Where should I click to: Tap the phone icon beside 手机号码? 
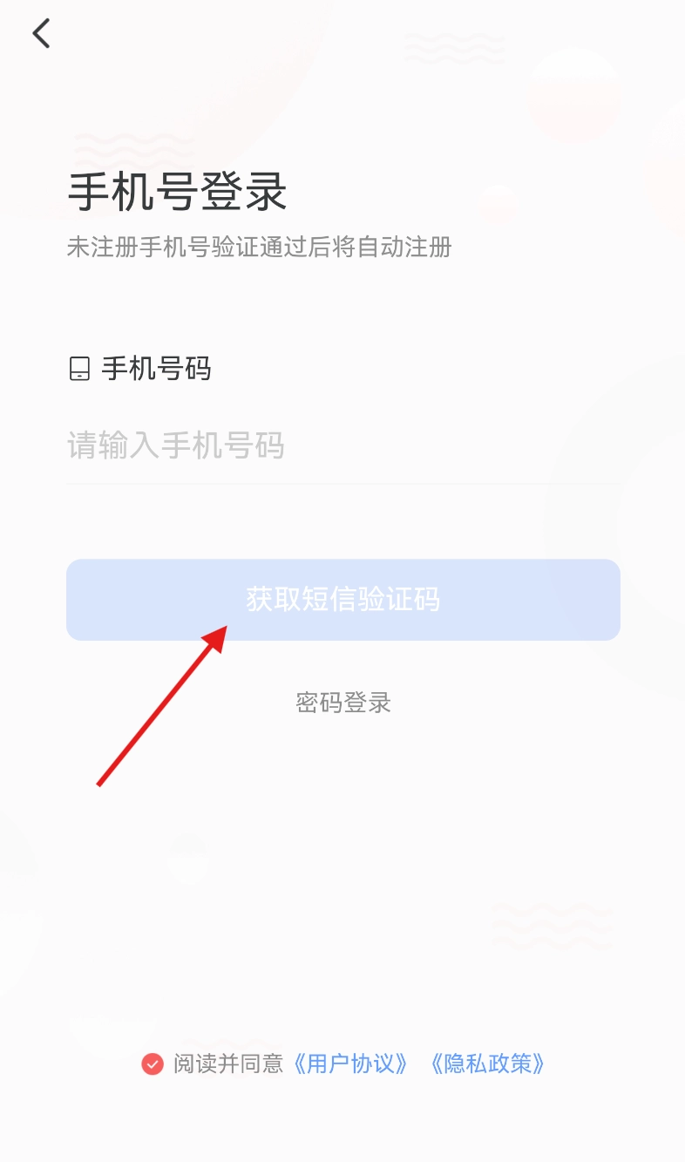[x=79, y=369]
